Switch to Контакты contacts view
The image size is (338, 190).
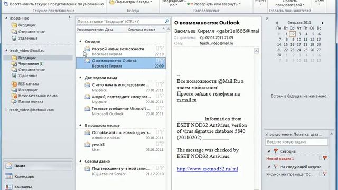[x=38, y=187]
